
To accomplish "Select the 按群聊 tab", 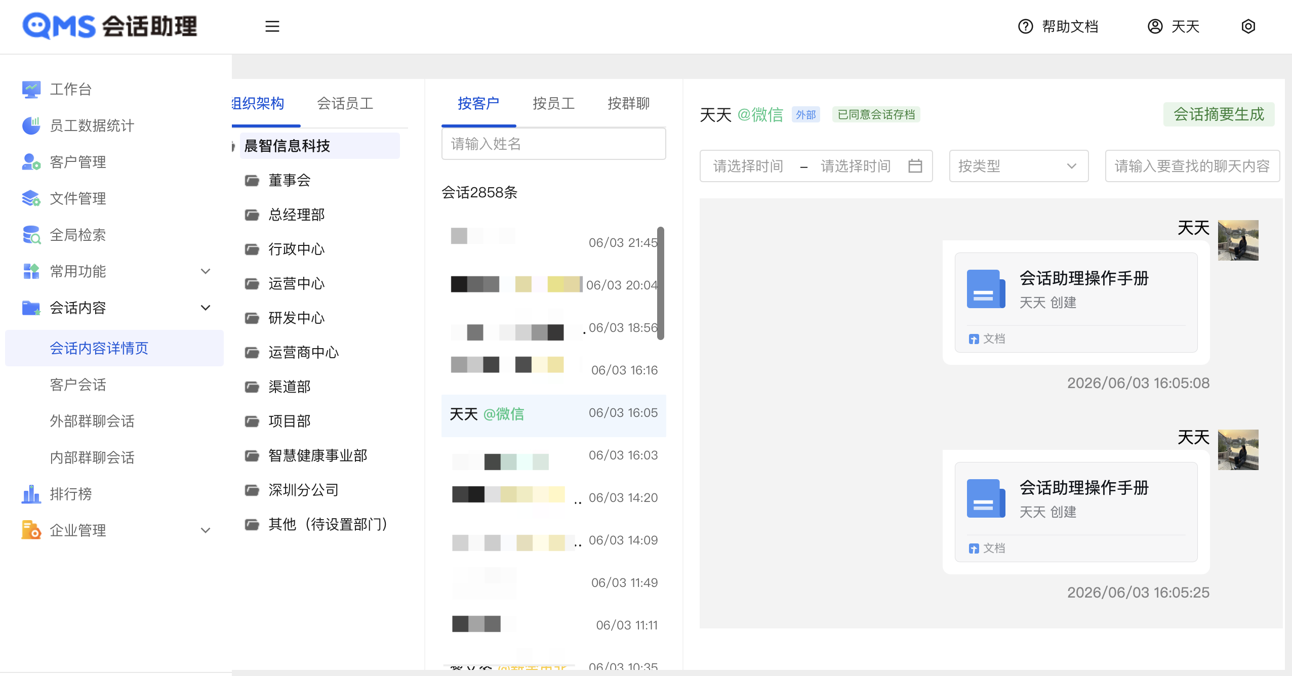I will click(629, 104).
